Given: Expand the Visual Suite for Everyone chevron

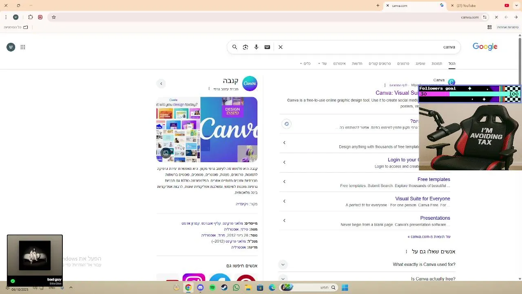Looking at the screenshot, I should coord(284,201).
